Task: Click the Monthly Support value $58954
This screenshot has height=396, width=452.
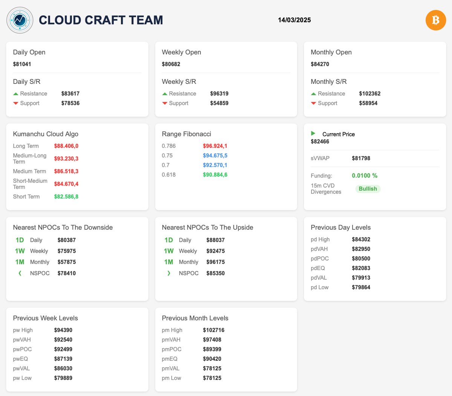Action: coord(368,103)
